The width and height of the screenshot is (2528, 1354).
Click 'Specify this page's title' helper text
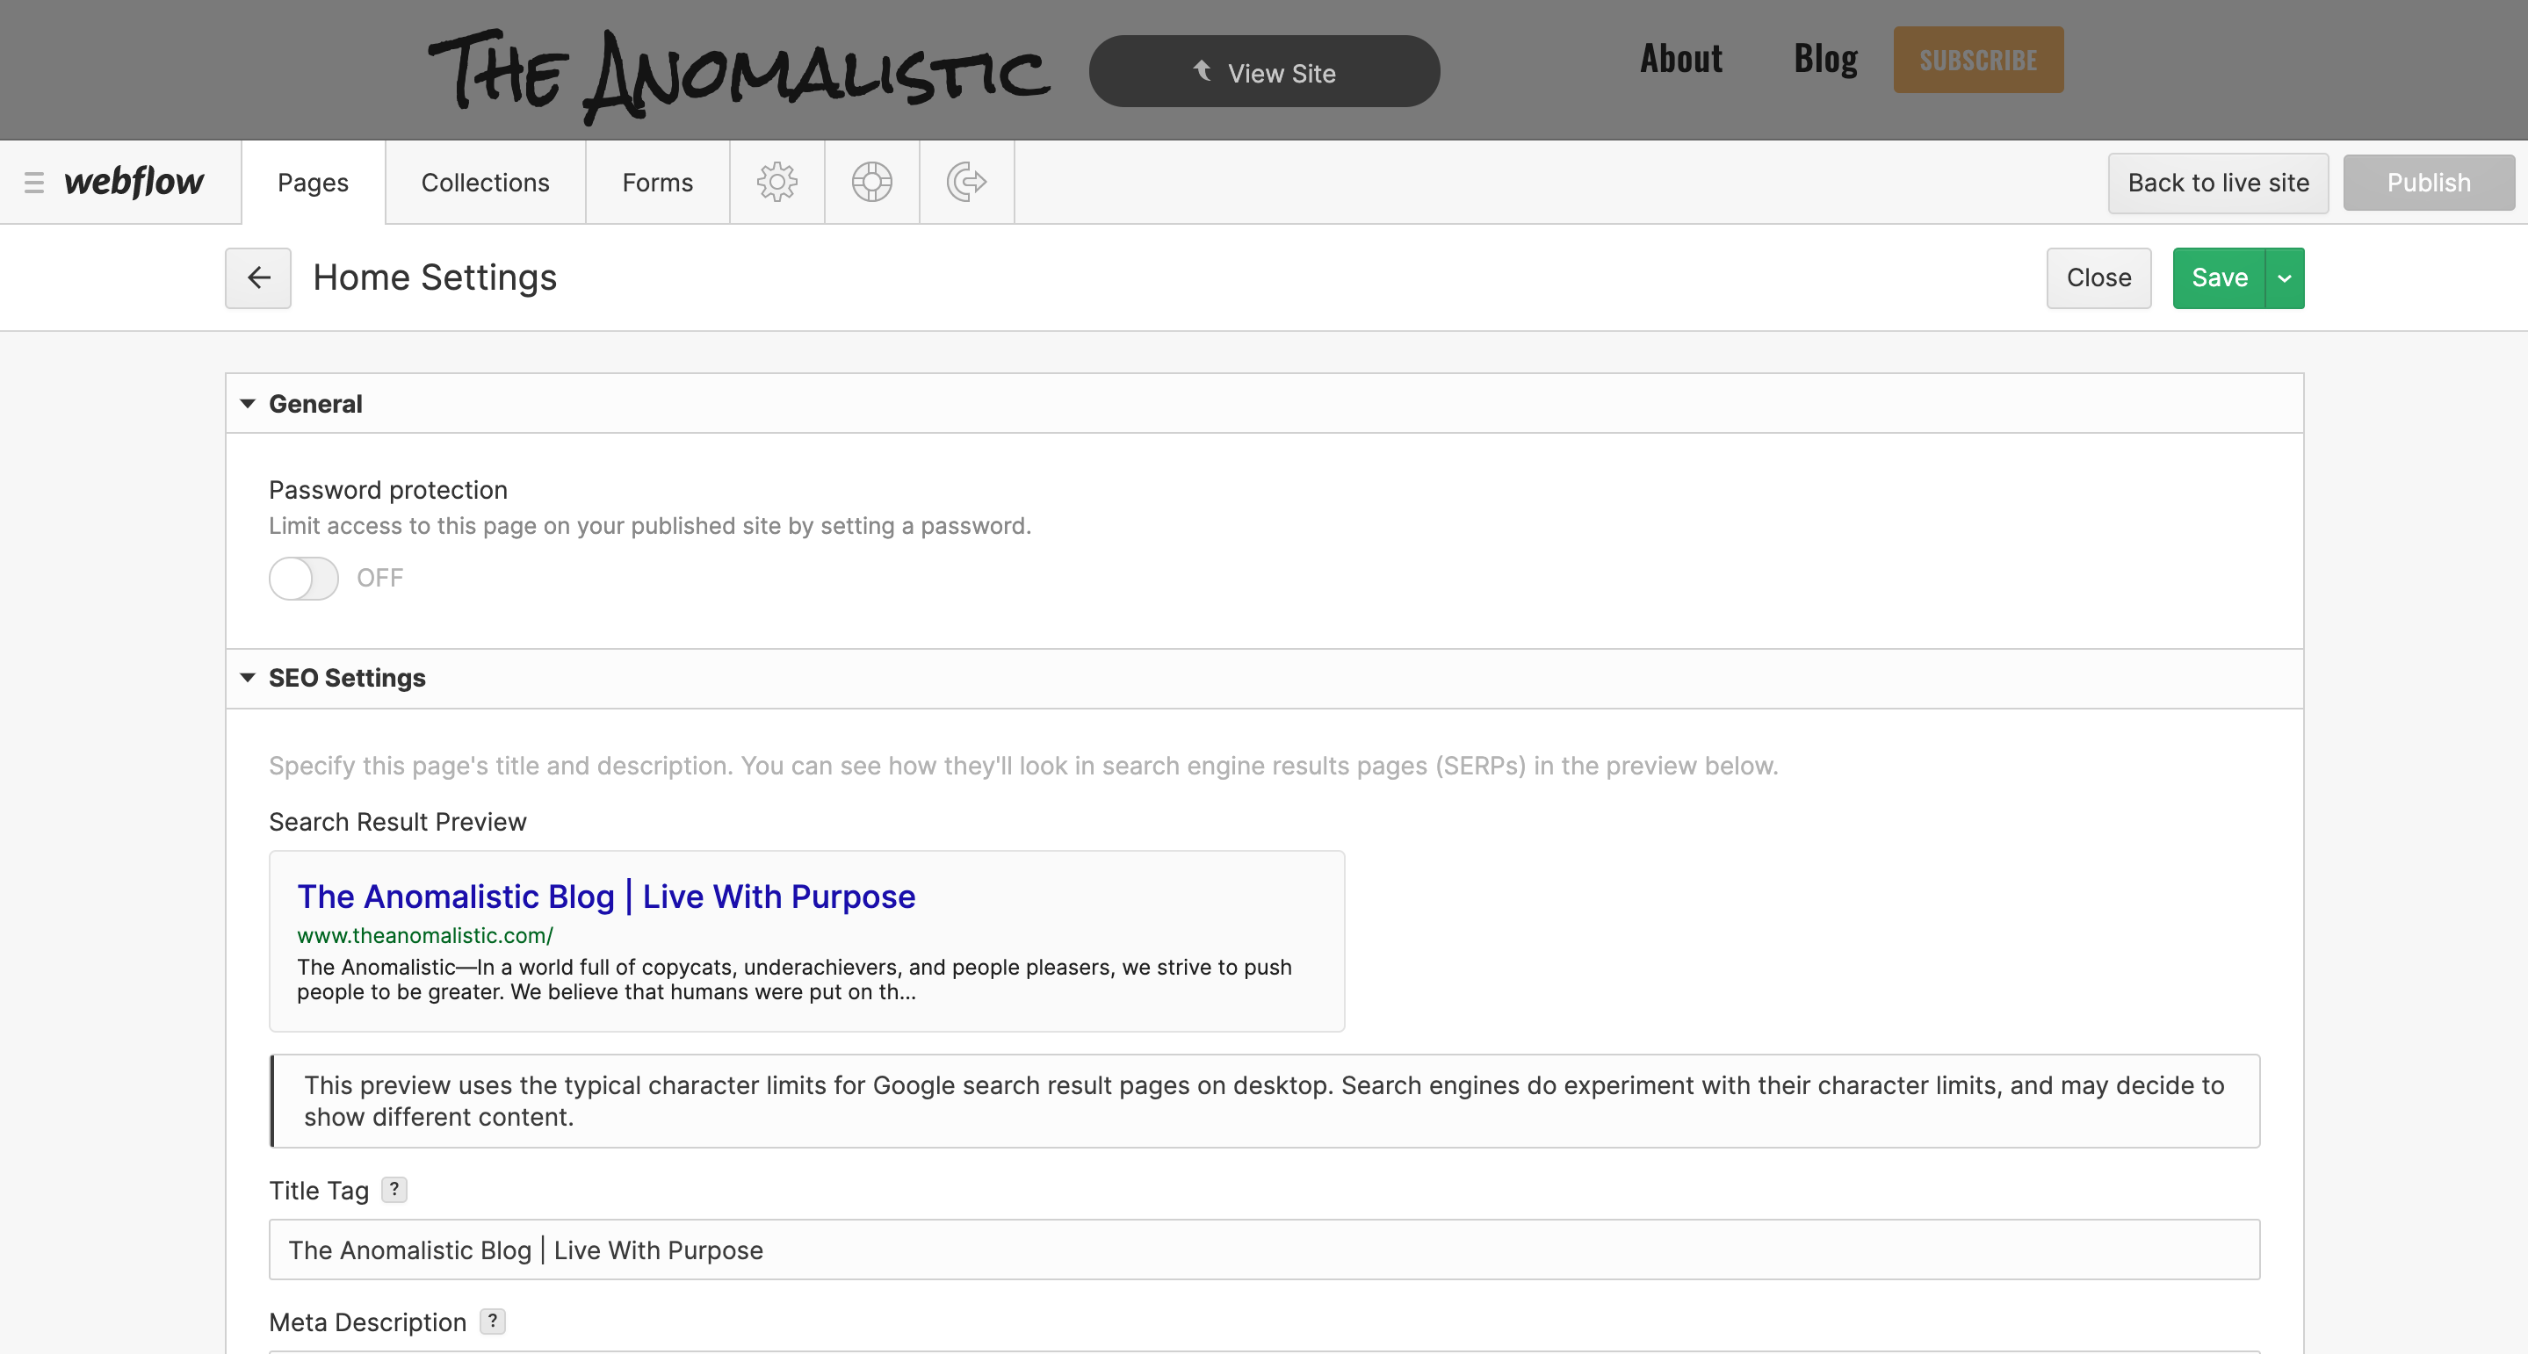[1022, 766]
